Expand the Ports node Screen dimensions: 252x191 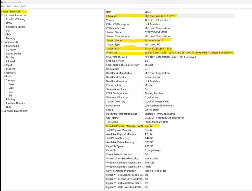click(5, 77)
